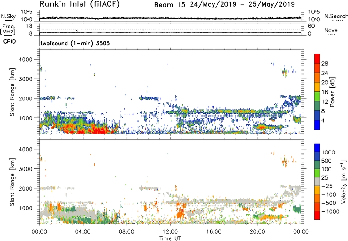Click the '1000' tick on the velocity panel range axis

[x=26, y=208]
